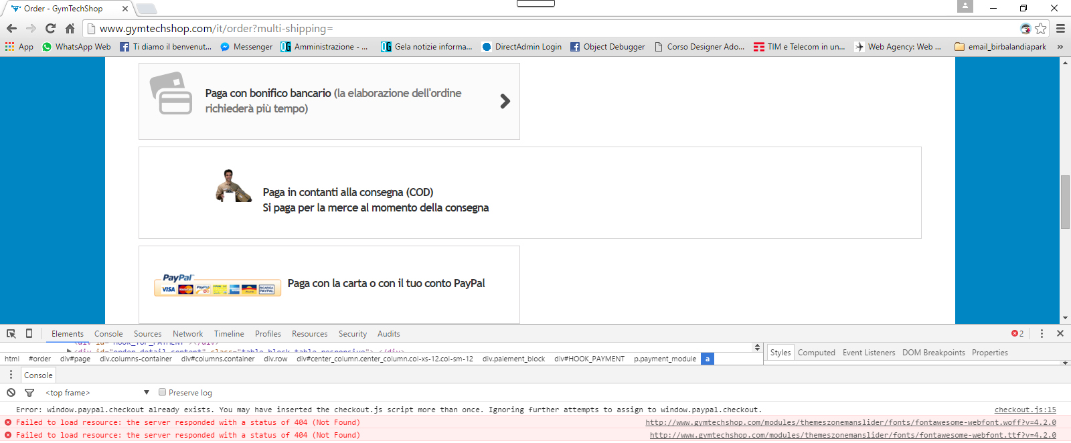Close the Order - GymTechShop tab
Image resolution: width=1071 pixels, height=443 pixels.
pyautogui.click(x=125, y=9)
